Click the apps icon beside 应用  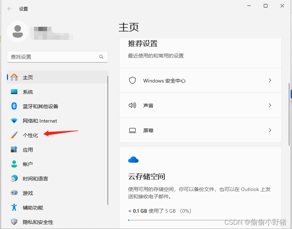[14, 149]
